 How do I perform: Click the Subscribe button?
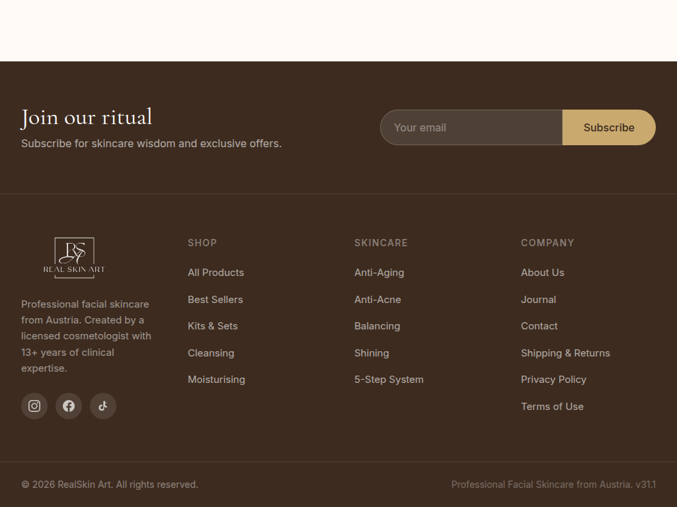pos(609,127)
